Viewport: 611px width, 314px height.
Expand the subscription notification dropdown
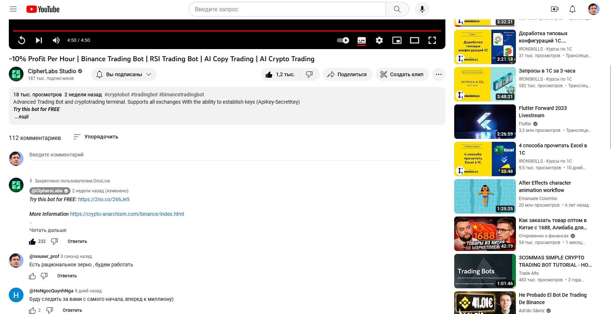[124, 74]
